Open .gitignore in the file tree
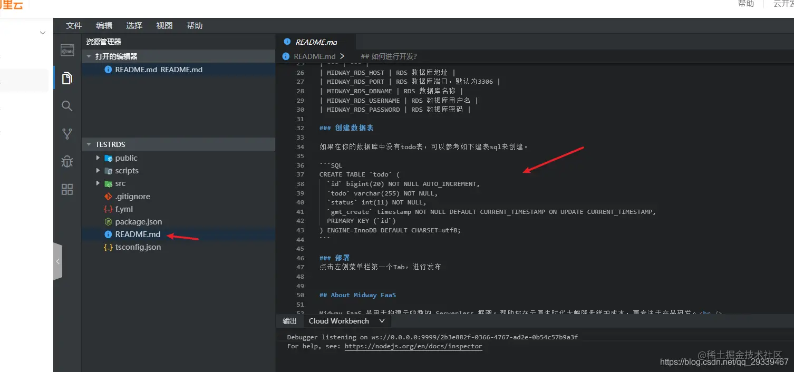Image resolution: width=794 pixels, height=372 pixels. coord(132,197)
